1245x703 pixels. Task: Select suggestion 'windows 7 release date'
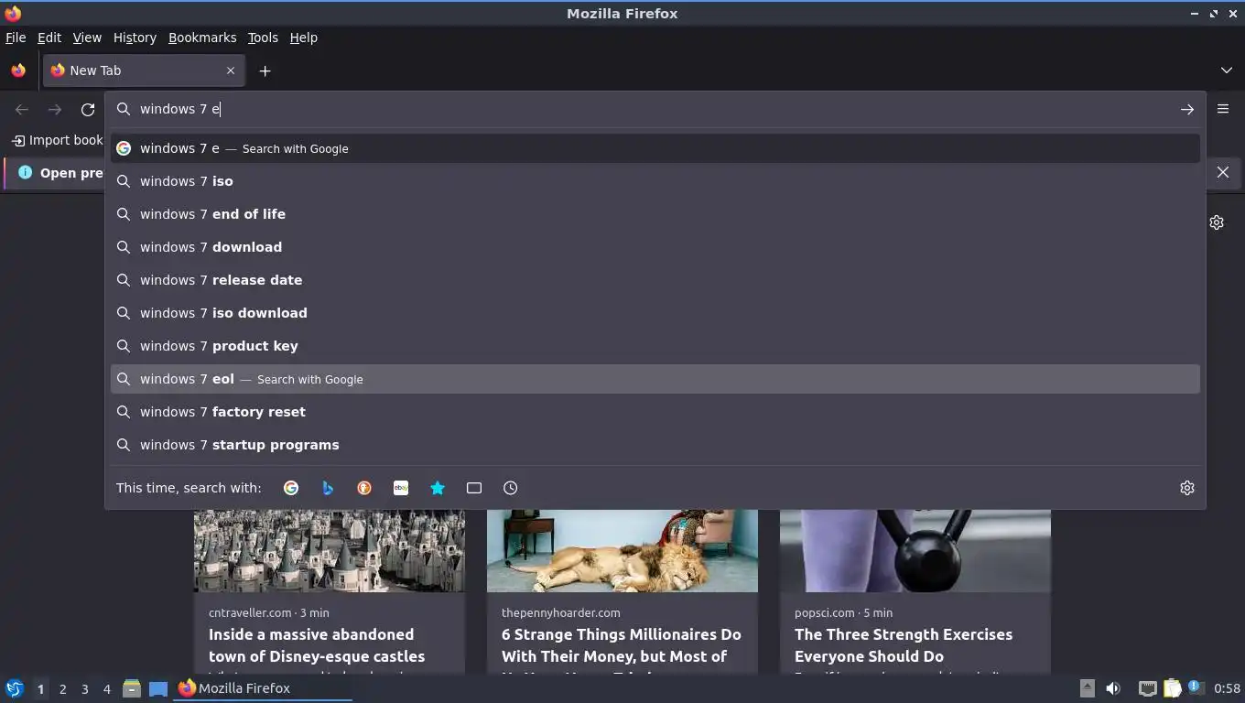[655, 280]
